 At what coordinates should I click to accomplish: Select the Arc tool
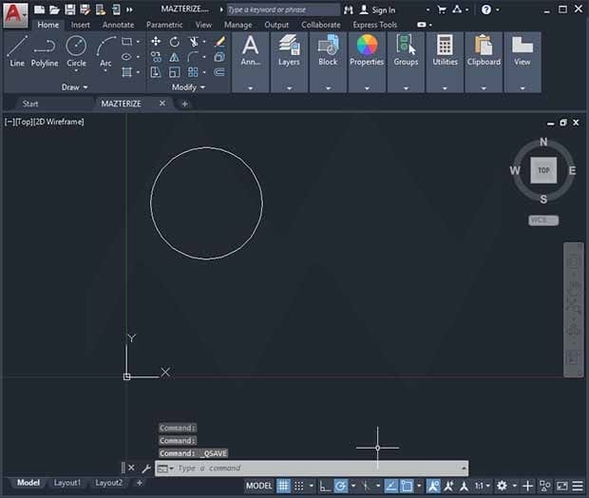coord(105,51)
